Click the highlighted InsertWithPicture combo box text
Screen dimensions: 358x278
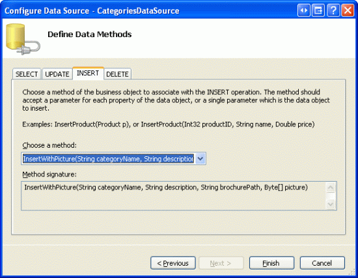tap(109, 158)
